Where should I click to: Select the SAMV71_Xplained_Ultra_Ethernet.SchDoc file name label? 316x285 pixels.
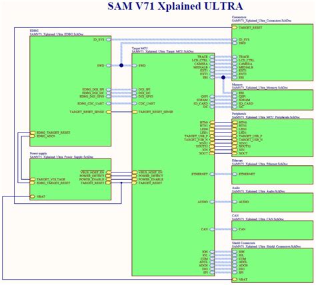(260, 164)
